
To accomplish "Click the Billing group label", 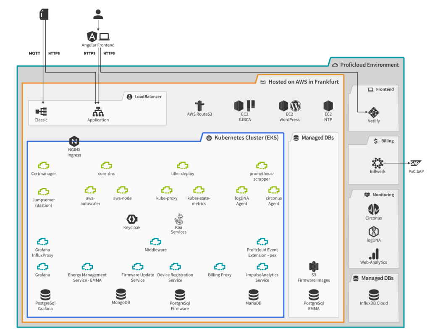I will coord(387,141).
